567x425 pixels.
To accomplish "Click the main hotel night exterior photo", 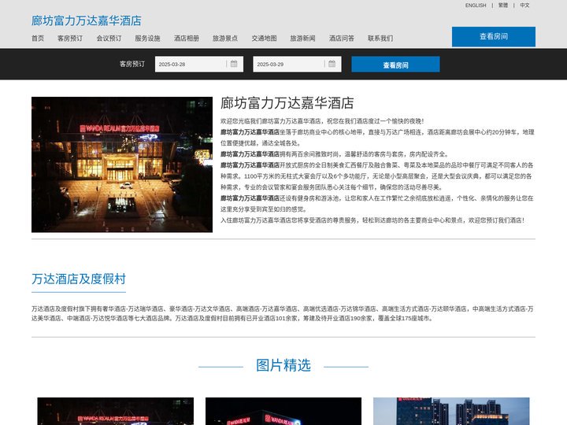I will (122, 164).
